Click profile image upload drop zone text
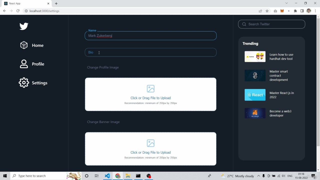 (x=150, y=98)
